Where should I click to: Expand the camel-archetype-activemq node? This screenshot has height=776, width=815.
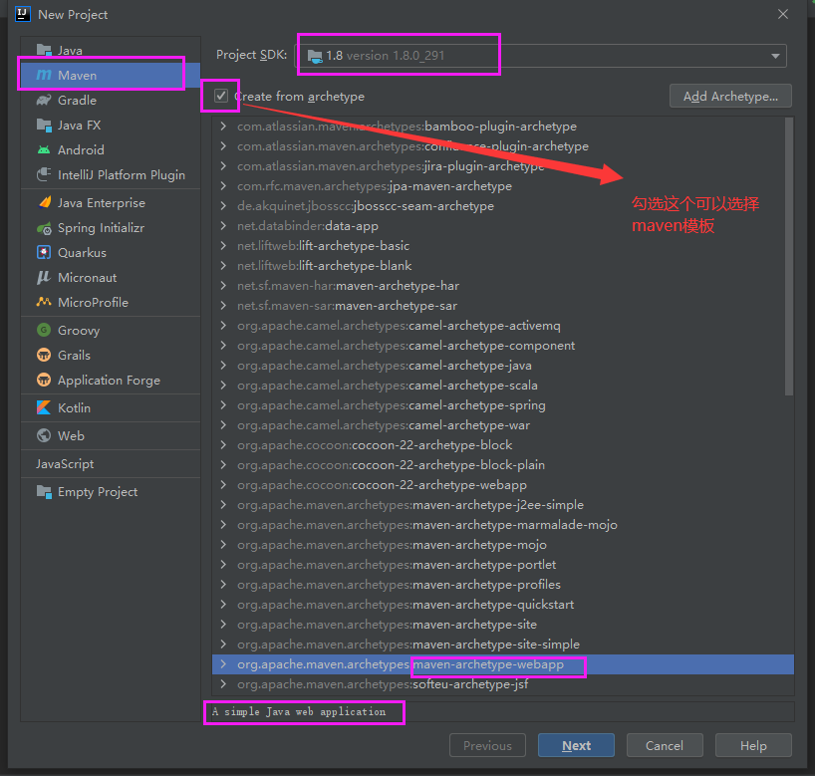[x=223, y=326]
